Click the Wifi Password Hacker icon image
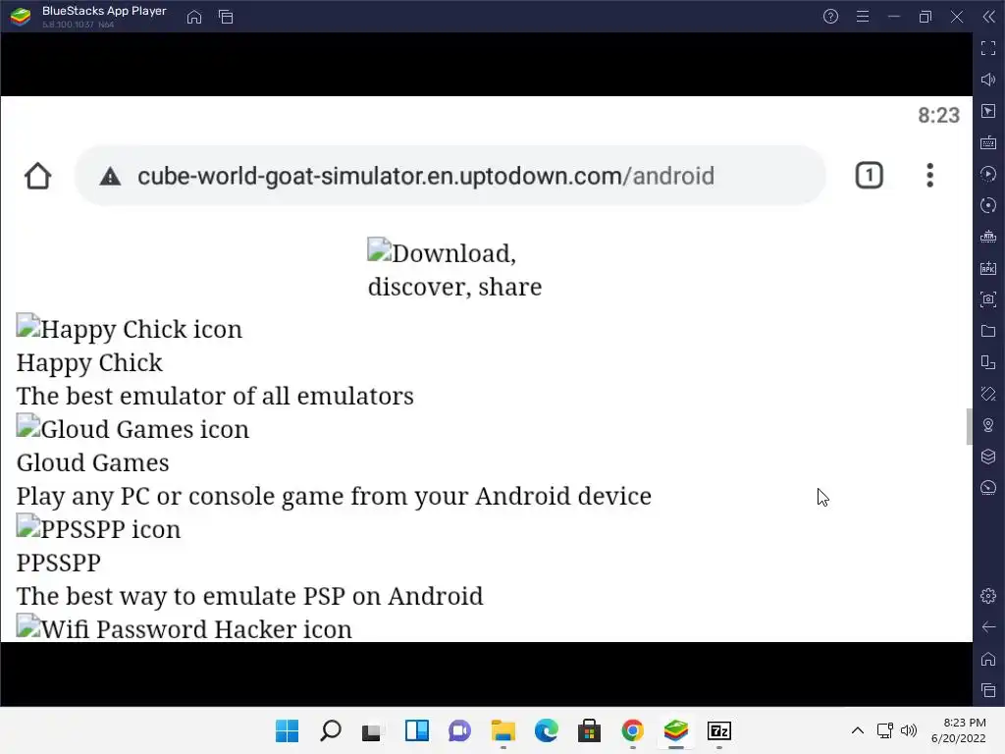The width and height of the screenshot is (1005, 754). click(185, 628)
